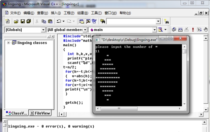Click the Save All toolbar icon
Screen dimensions: 210x132
[29, 21]
